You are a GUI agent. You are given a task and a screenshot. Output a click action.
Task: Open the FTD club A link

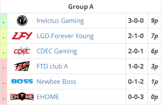[x=52, y=66]
